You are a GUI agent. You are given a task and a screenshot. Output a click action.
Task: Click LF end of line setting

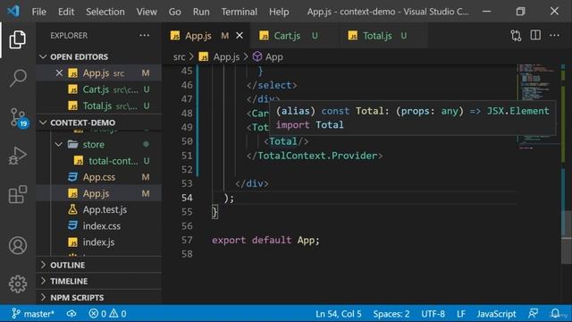461,314
